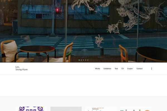Open the white poster with orange heading
The height and width of the screenshot is (111, 167).
101,109
